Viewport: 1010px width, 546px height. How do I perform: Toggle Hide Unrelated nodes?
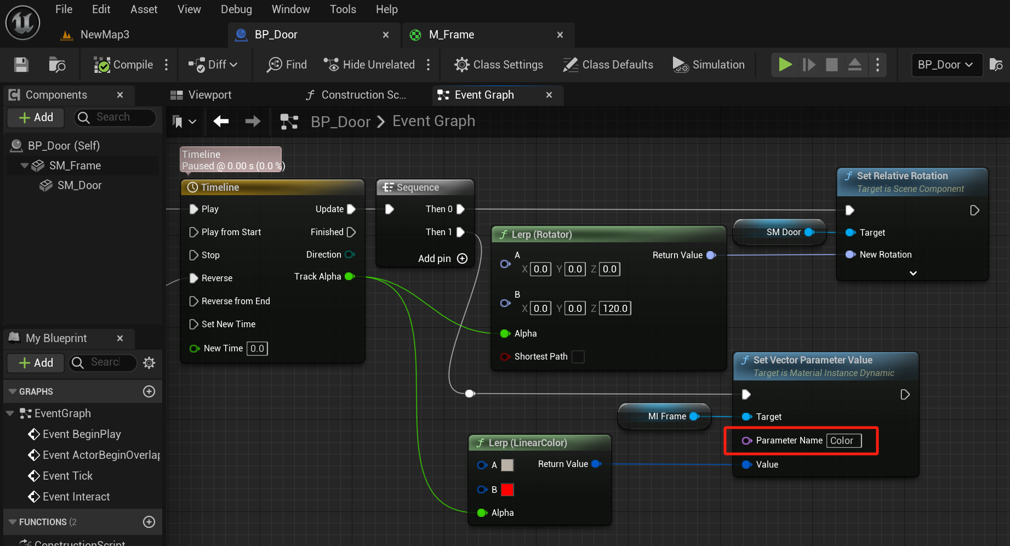tap(369, 65)
